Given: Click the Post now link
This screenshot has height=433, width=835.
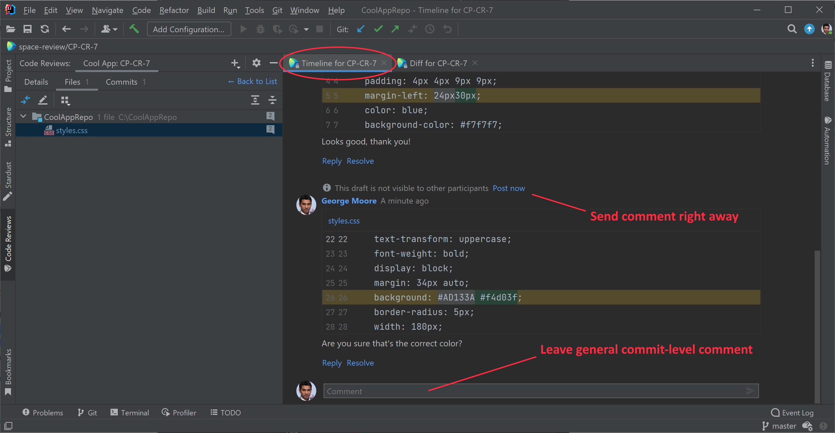Looking at the screenshot, I should click(508, 188).
